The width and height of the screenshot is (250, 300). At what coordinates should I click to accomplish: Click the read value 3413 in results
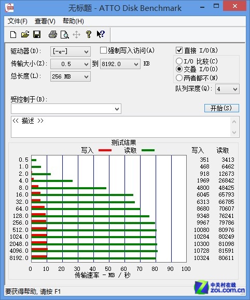coord(228,160)
